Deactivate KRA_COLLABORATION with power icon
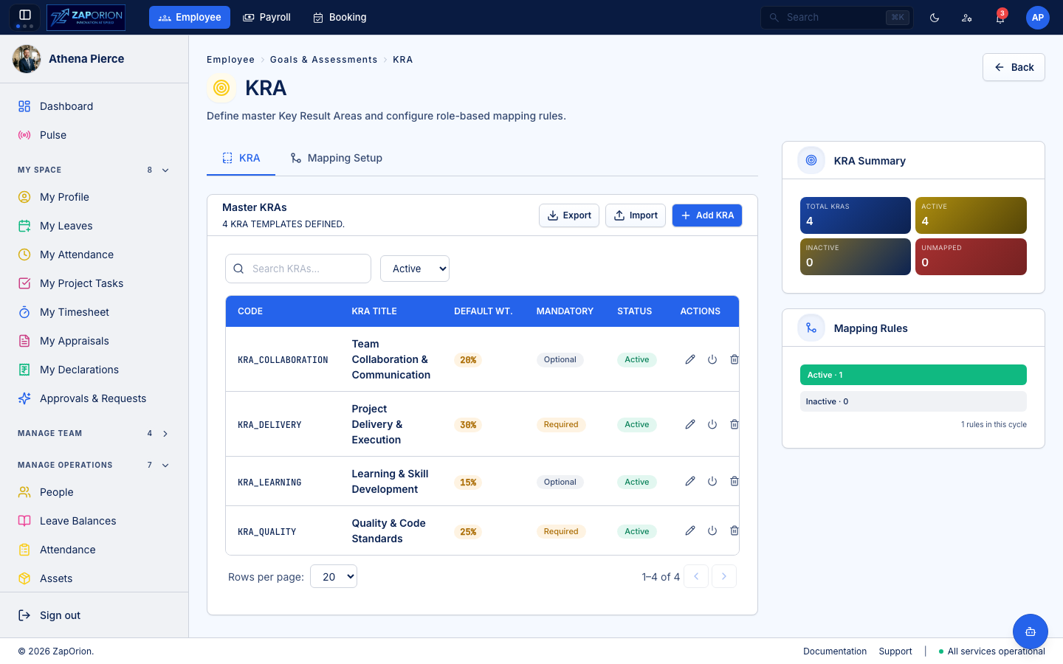 712,359
